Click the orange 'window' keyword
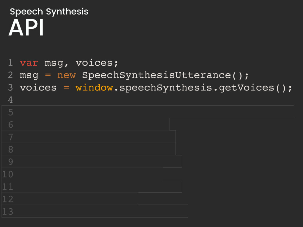This screenshot has width=303, height=227. tap(94, 87)
